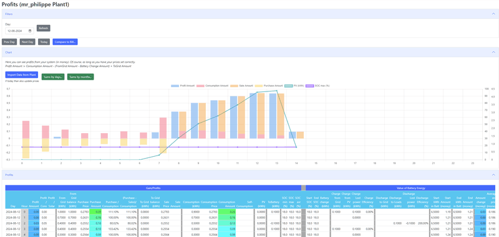Toggle SOC max (%) line in chart legend
Viewport: 499px width, 237px height.
point(317,86)
